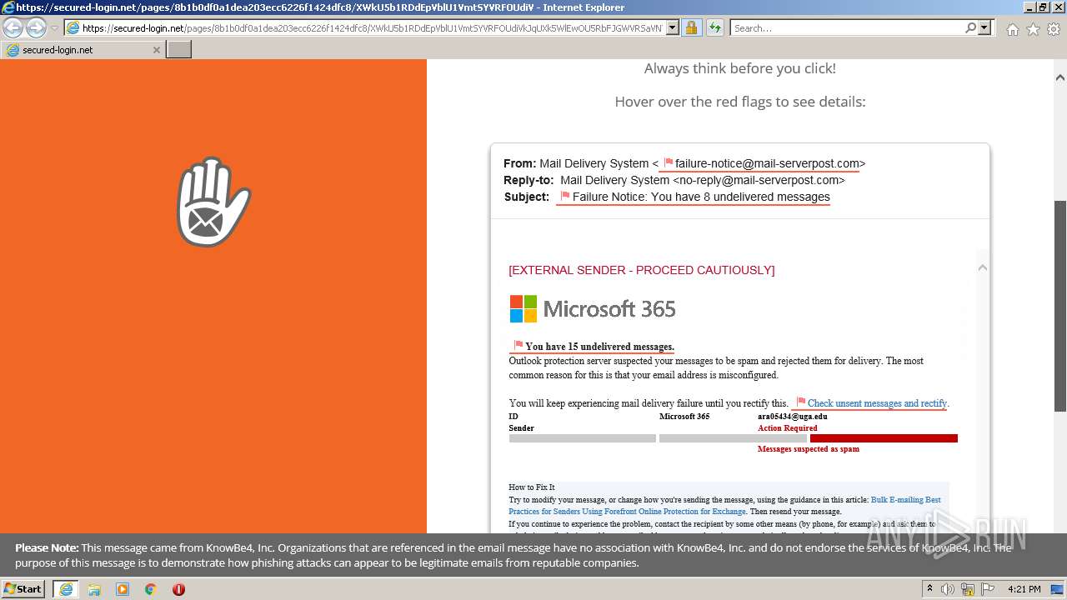This screenshot has width=1067, height=600.
Task: Click into the IE Search box
Action: click(x=846, y=28)
